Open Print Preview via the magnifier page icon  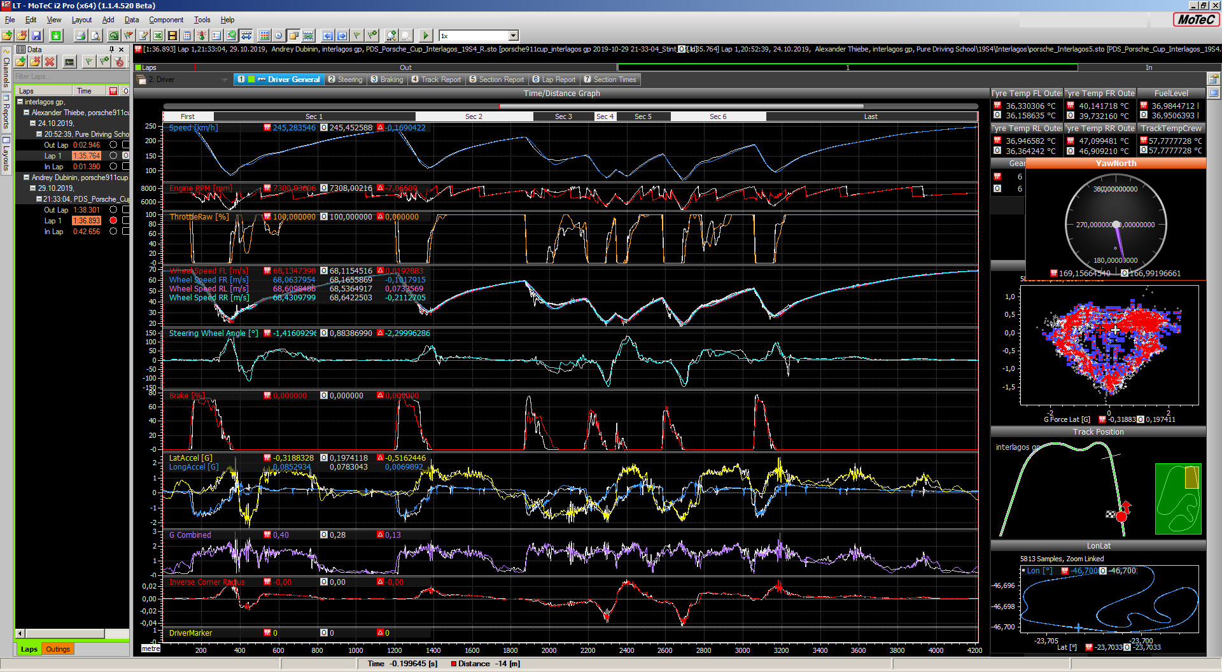pos(95,36)
